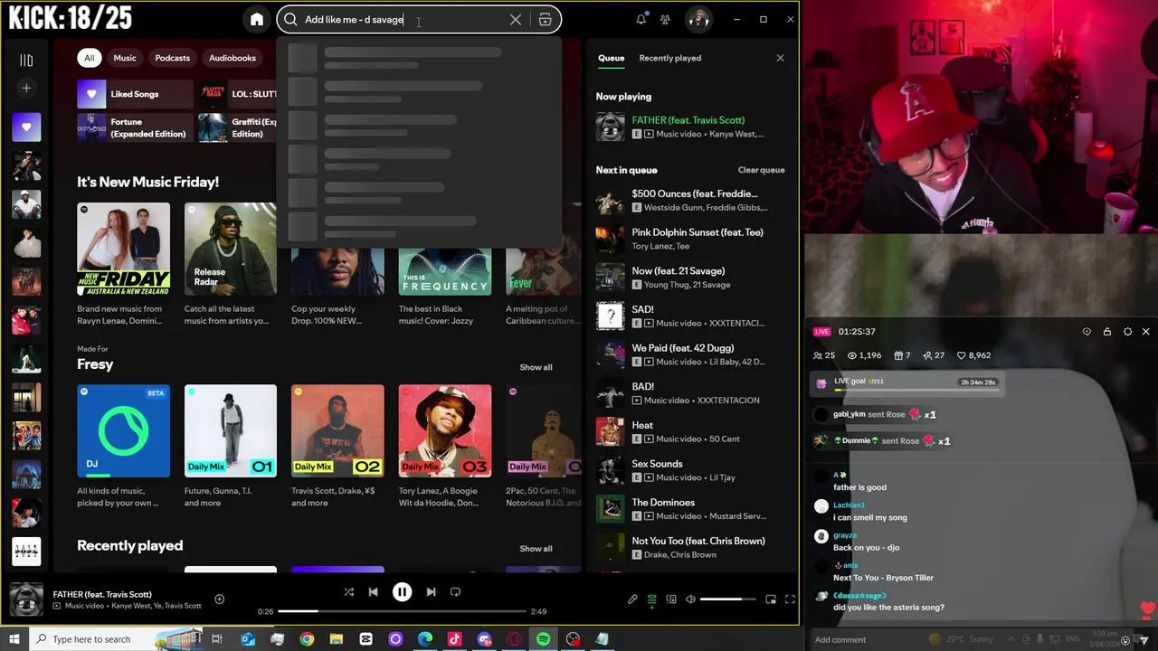The height and width of the screenshot is (651, 1158).
Task: Open Spotify notifications bell
Action: [x=641, y=19]
